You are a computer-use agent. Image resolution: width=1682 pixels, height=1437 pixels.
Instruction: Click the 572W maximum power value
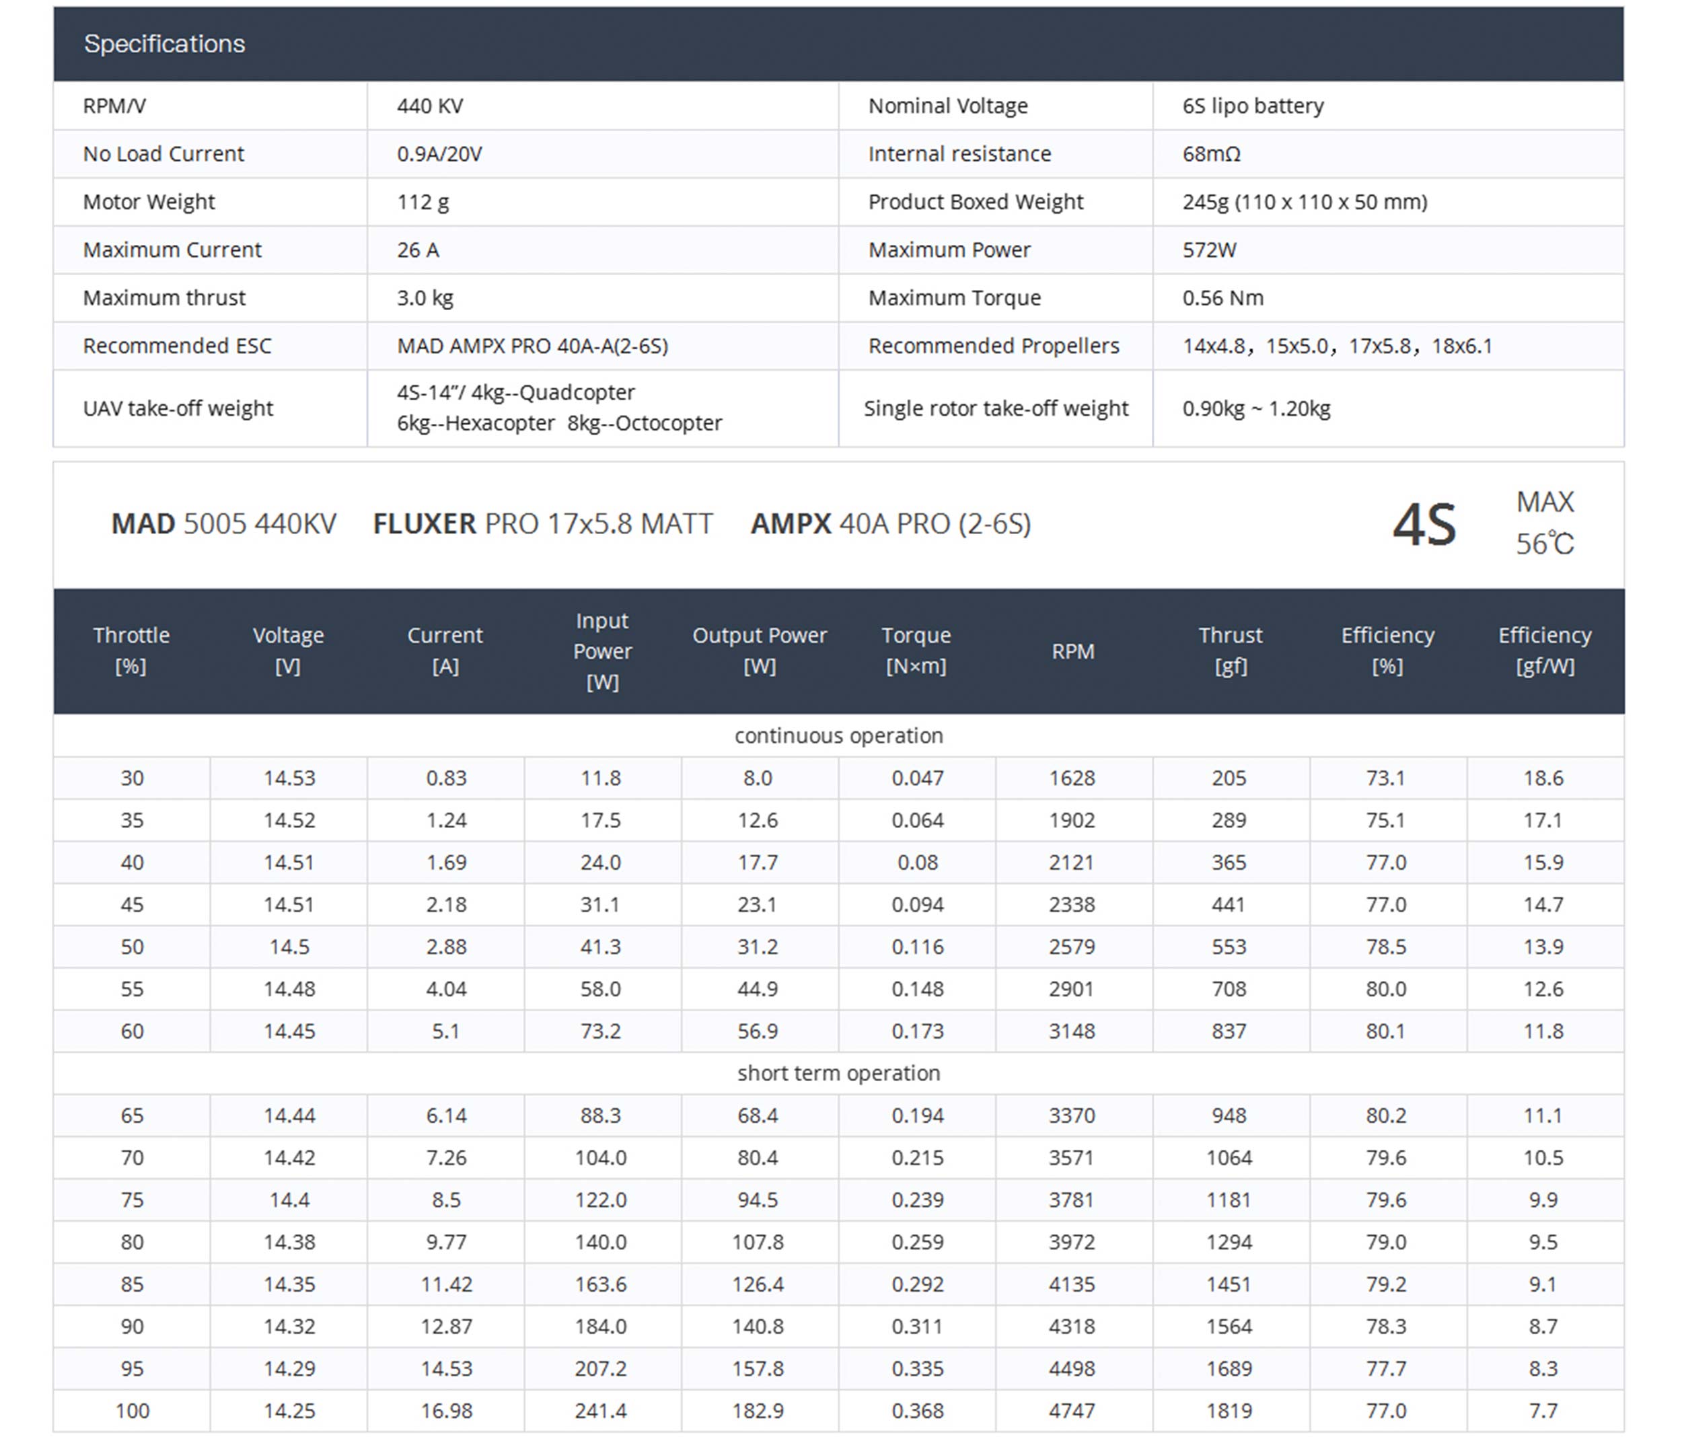pyautogui.click(x=1209, y=249)
